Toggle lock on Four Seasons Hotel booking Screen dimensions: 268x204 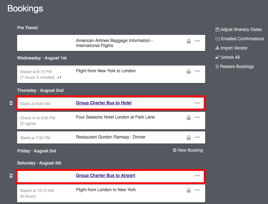(x=188, y=118)
